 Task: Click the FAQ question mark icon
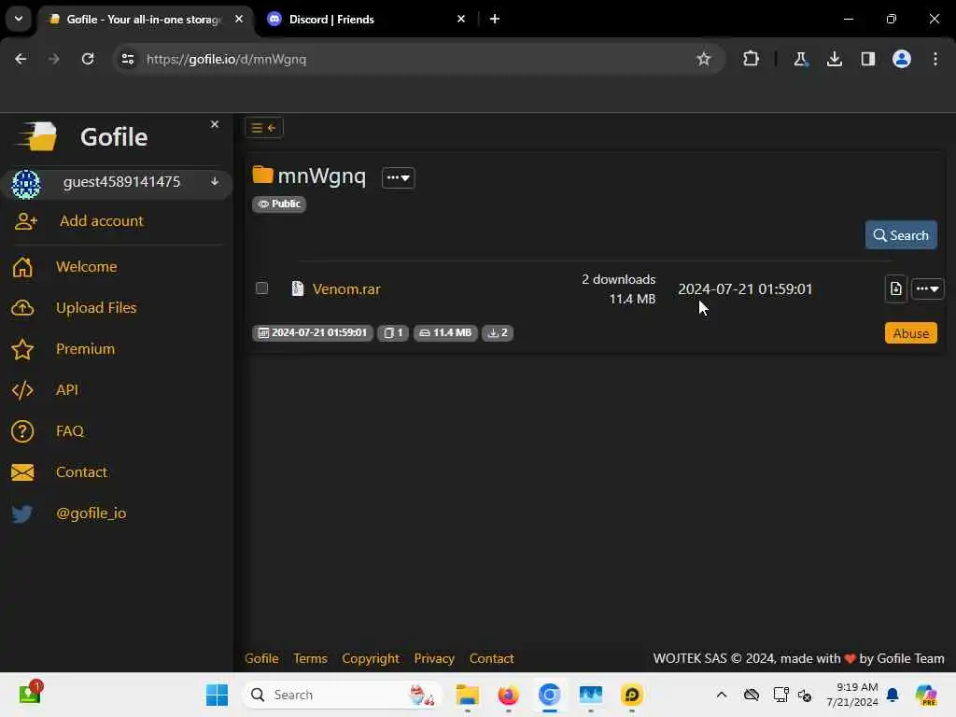pos(22,431)
